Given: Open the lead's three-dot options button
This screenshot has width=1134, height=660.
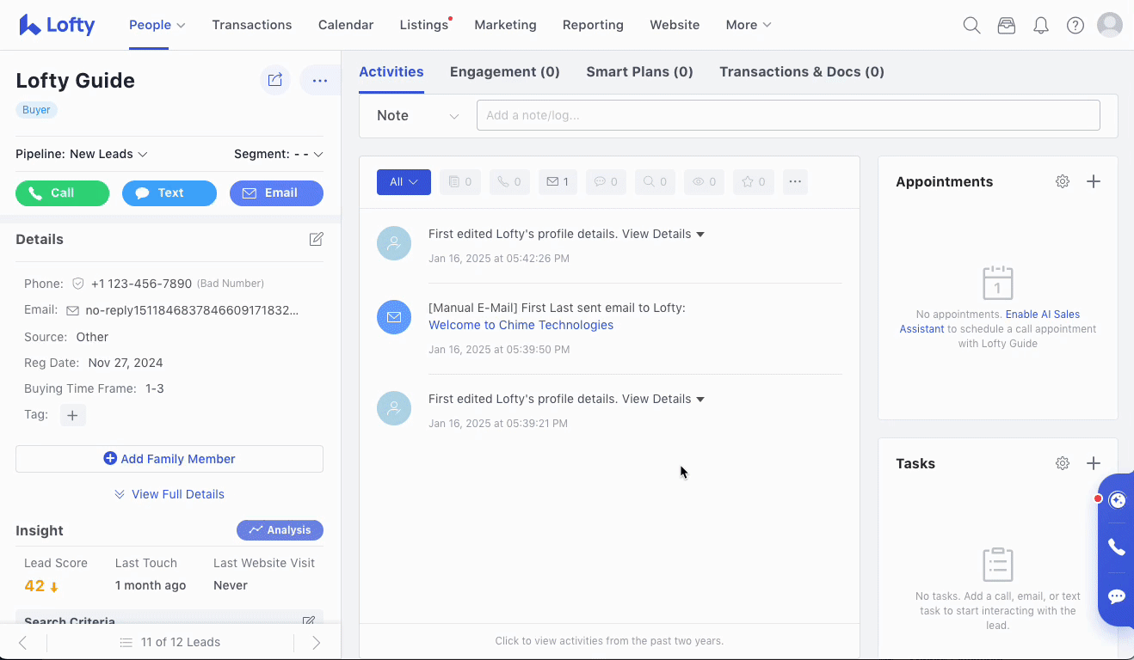Looking at the screenshot, I should click(x=320, y=80).
